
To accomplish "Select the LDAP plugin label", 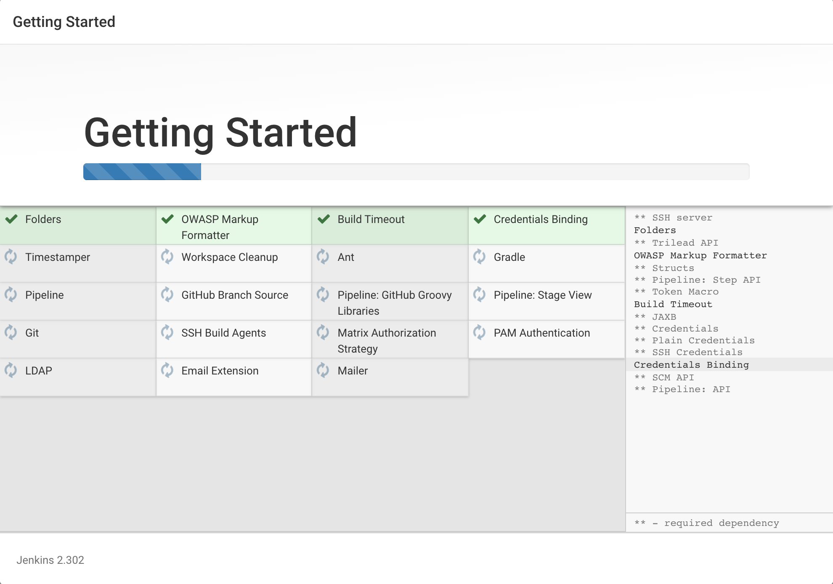I will (39, 371).
